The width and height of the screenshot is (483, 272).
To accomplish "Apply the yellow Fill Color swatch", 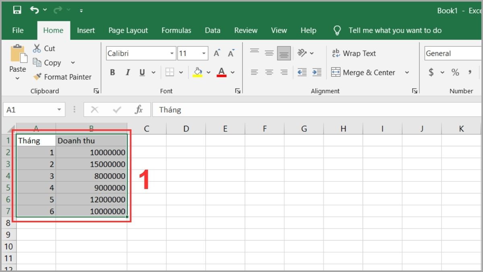I will tap(198, 73).
